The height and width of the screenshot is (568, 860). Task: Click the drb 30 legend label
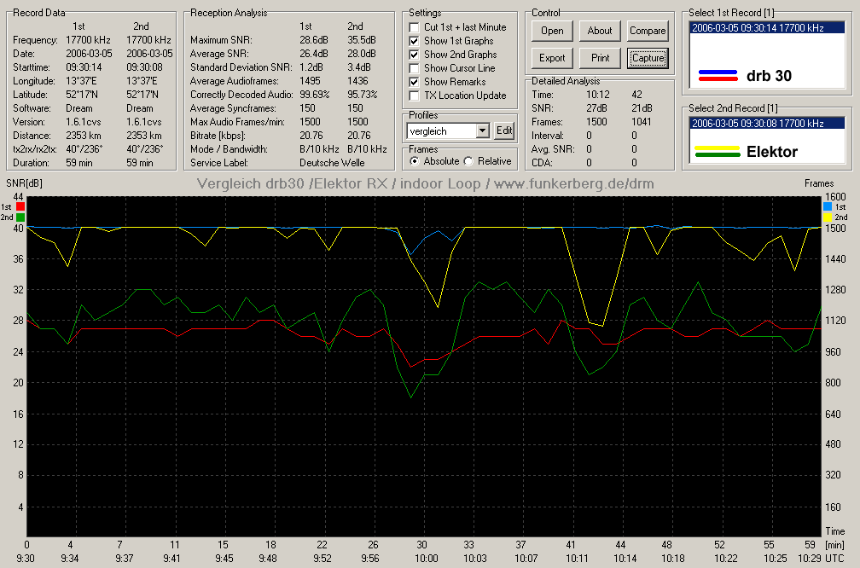pos(769,76)
